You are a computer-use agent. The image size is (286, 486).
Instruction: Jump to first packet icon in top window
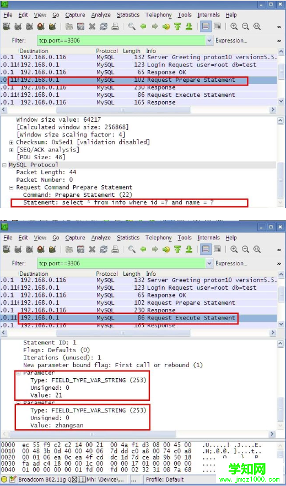click(x=177, y=27)
